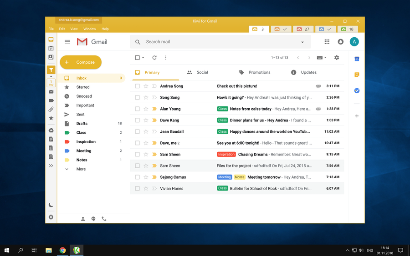Enable night mode with the moon icon
This screenshot has height=256, width=410.
(51, 205)
